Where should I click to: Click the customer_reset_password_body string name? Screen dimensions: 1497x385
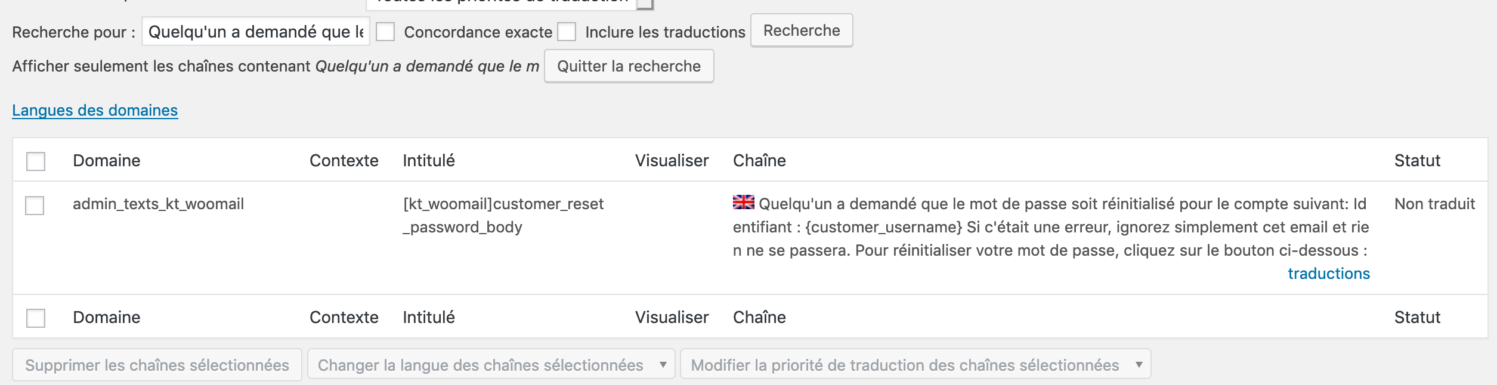[503, 215]
